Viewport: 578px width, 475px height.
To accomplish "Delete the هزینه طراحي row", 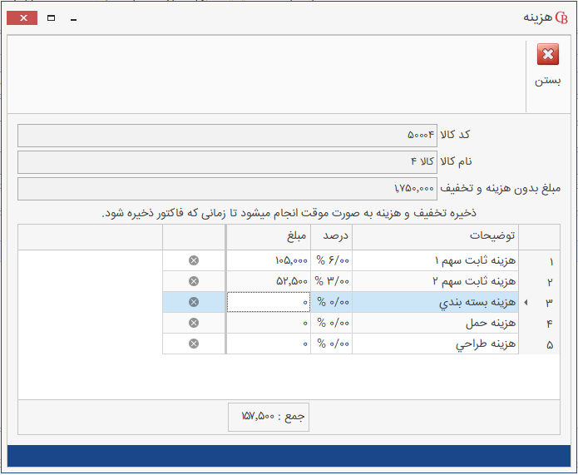I will click(x=194, y=344).
